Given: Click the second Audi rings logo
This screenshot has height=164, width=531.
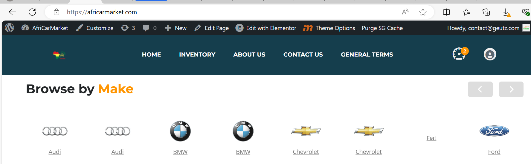Looking at the screenshot, I should click(x=118, y=131).
